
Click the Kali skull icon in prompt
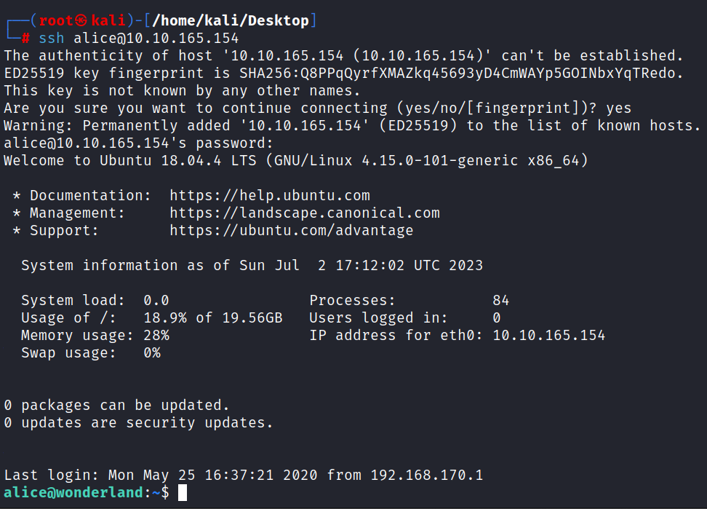tap(81, 21)
